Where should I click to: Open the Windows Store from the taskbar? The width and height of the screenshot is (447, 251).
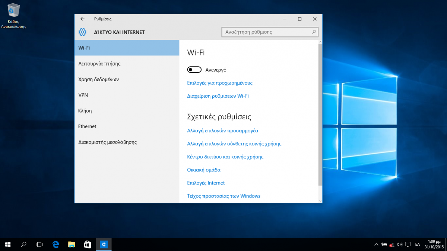88,244
